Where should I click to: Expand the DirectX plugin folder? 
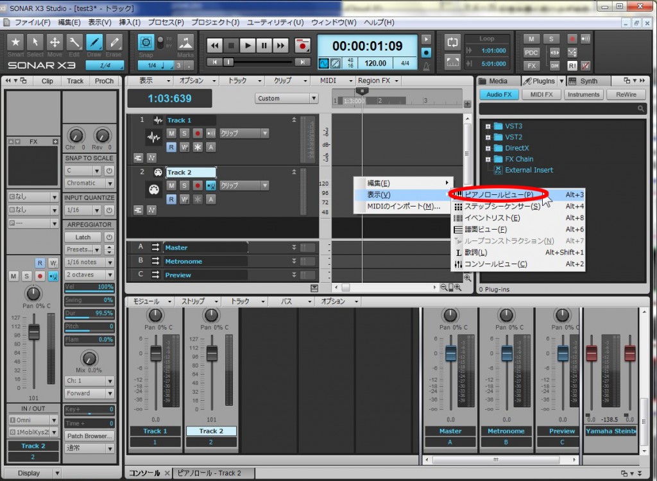click(488, 148)
